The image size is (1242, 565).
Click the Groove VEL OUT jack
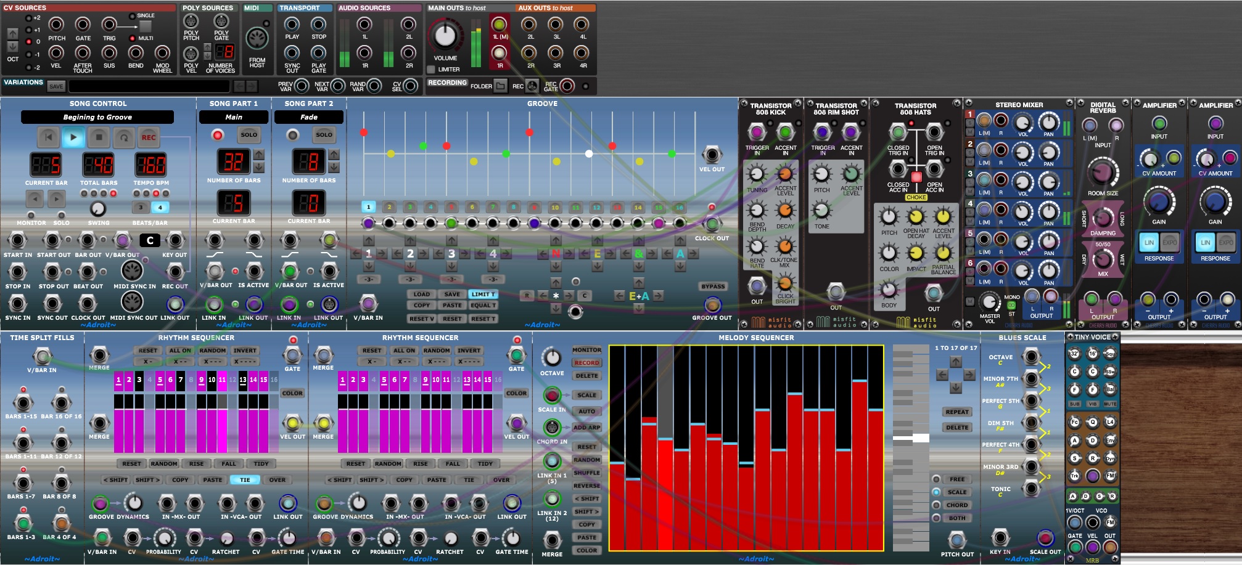[712, 155]
